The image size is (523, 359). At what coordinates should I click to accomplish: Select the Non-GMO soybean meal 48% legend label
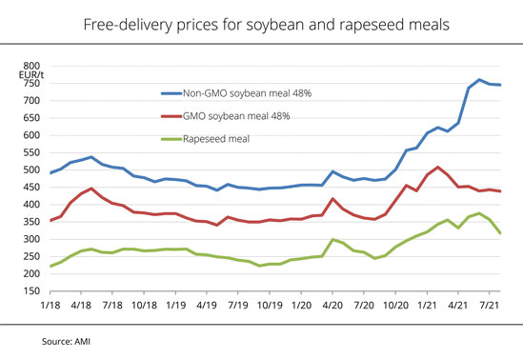[x=247, y=93]
